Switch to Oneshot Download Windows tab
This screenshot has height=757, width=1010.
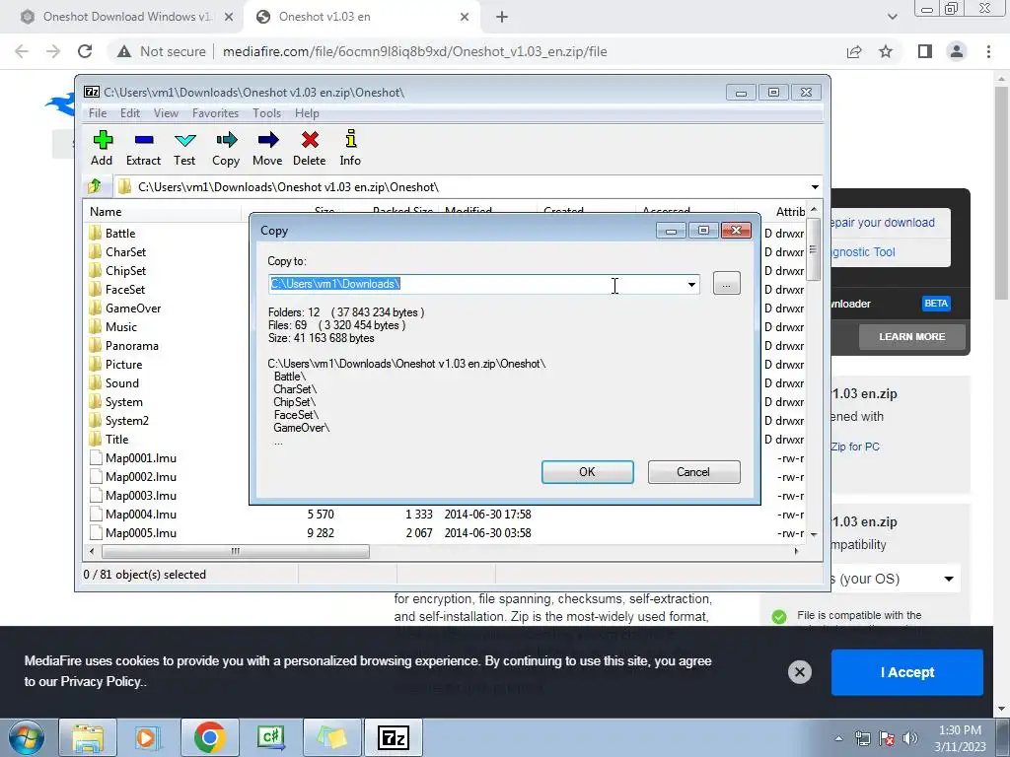[x=126, y=17]
